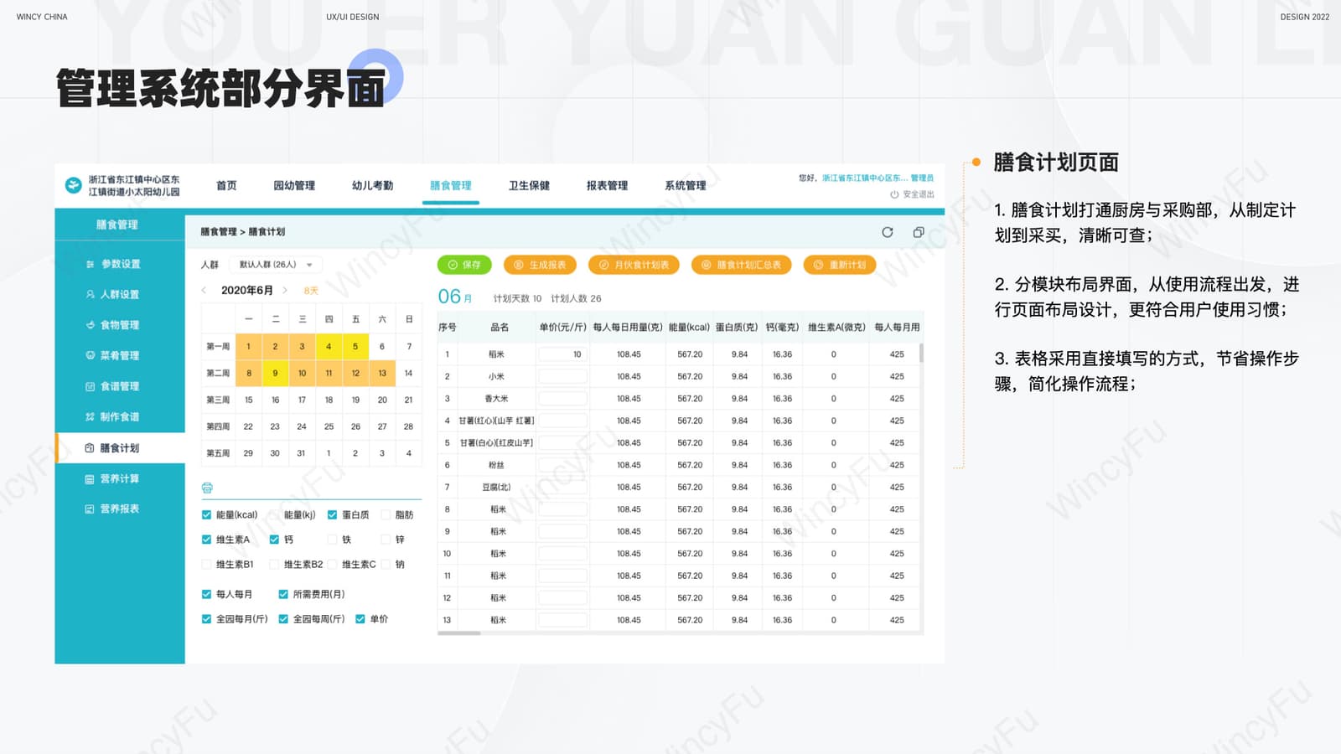The height and width of the screenshot is (754, 1341).
Task: Open the 默认人群 (26人) dropdown
Action: [275, 265]
